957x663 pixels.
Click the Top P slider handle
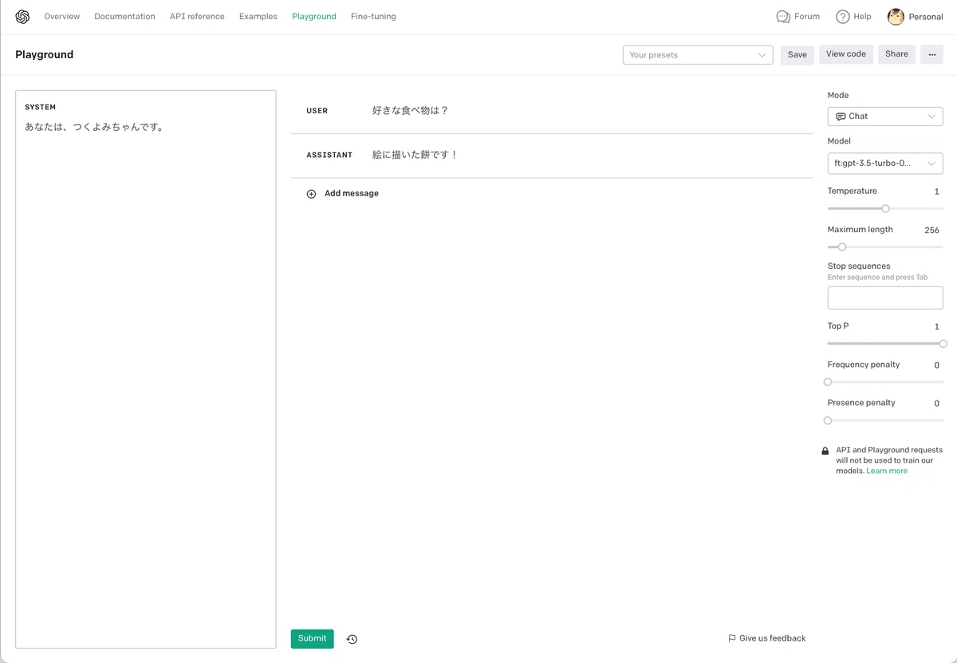coord(943,344)
